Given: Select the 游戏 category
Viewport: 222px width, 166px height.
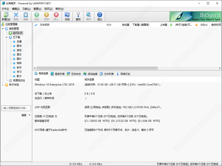Looking at the screenshot, I should pos(17,50).
